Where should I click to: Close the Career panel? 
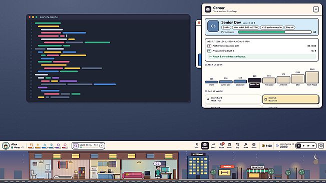click(316, 9)
